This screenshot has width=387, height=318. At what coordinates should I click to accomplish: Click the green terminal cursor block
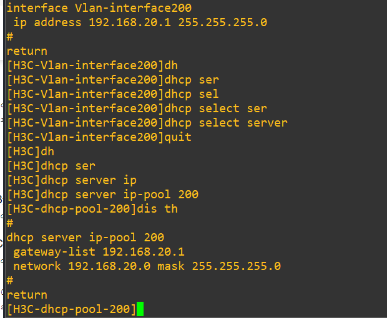pos(140,309)
